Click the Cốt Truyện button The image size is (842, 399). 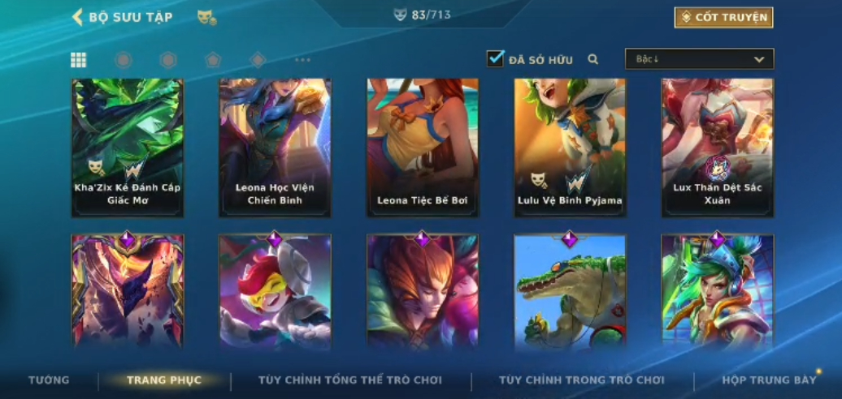click(x=724, y=18)
